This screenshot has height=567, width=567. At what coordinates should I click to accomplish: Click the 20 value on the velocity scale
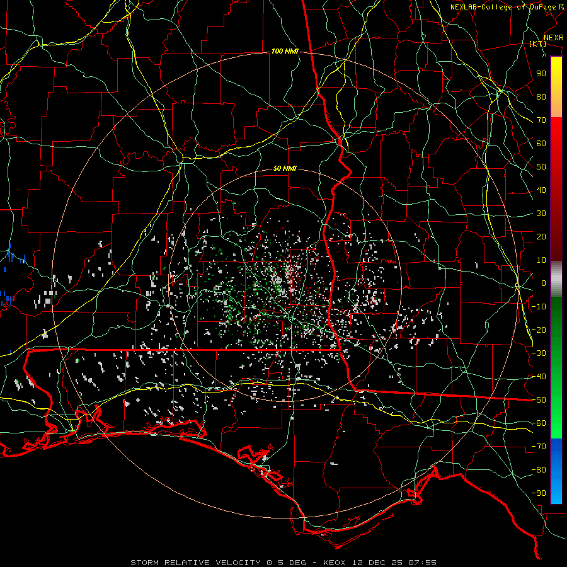click(x=541, y=237)
